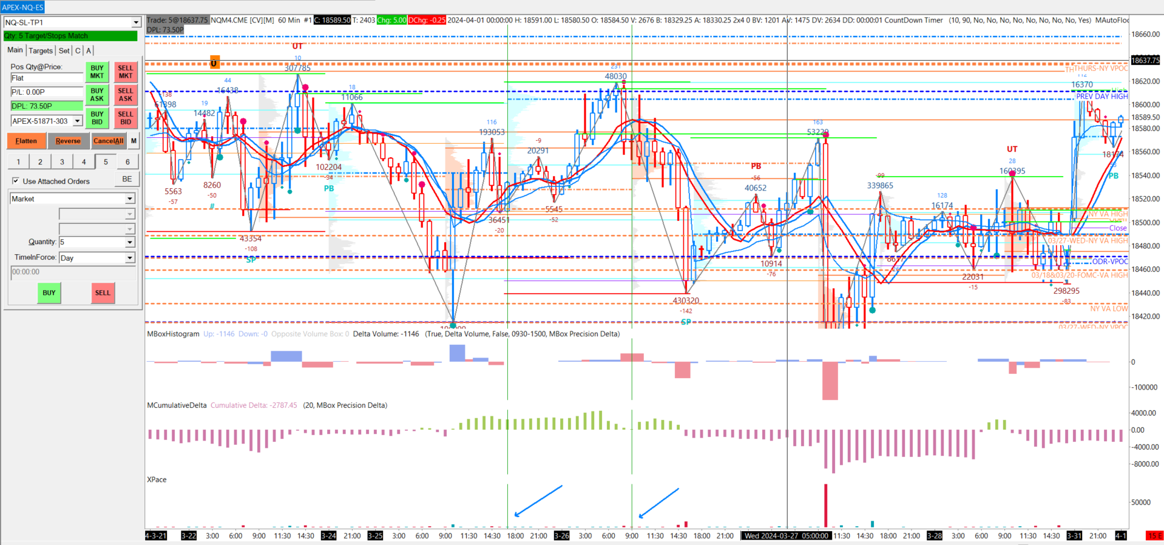
Task: Click the 3-26 date marker on time axis
Action: (x=561, y=535)
